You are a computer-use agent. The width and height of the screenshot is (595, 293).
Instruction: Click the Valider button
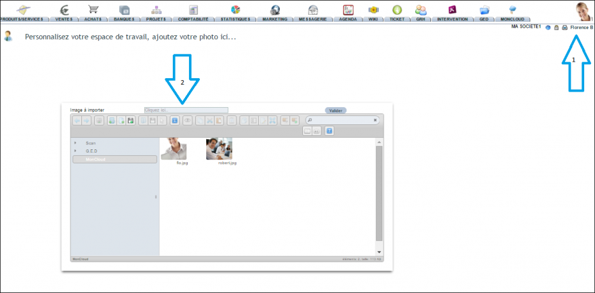(x=336, y=110)
